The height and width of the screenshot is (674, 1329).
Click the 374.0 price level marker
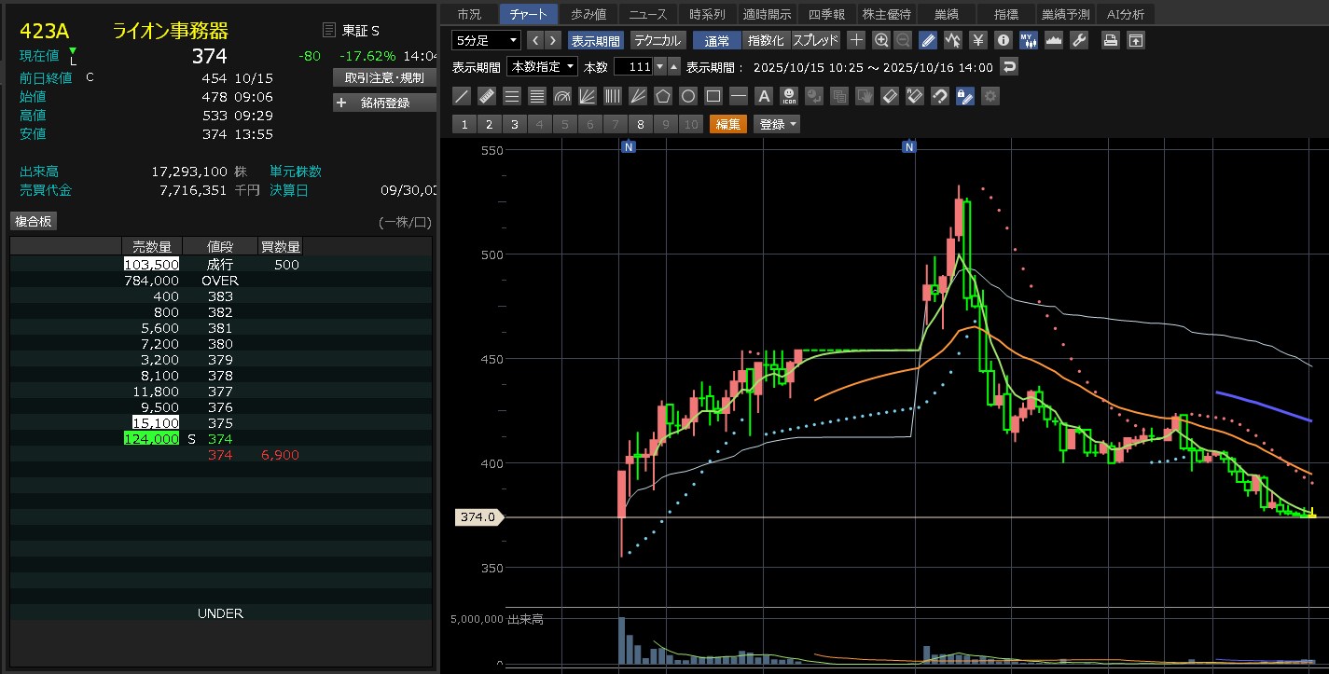479,516
